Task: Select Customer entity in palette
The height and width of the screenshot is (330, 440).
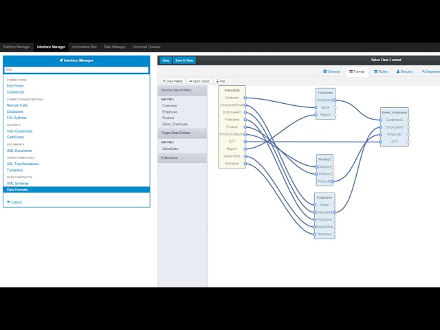Action: [x=170, y=106]
